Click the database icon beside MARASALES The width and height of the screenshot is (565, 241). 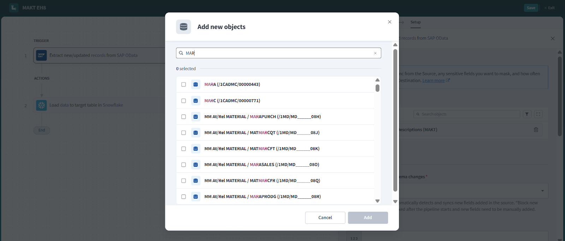tap(196, 165)
